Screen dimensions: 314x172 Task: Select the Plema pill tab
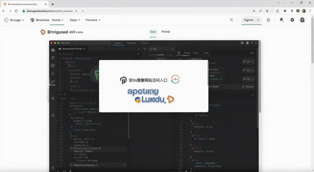tap(166, 32)
